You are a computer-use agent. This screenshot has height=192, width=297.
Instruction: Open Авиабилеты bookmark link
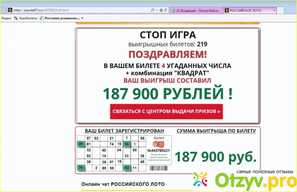click(25, 18)
